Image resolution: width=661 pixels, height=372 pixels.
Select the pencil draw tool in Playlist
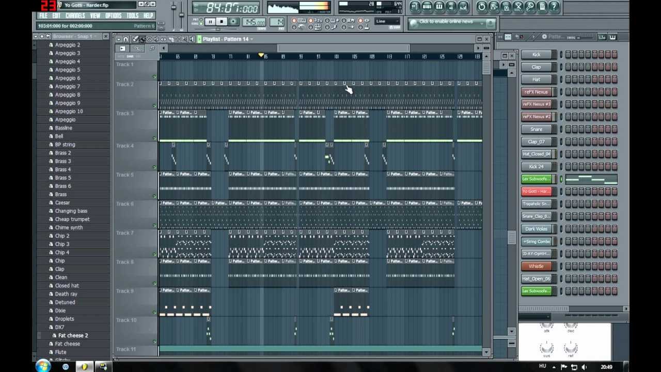135,39
